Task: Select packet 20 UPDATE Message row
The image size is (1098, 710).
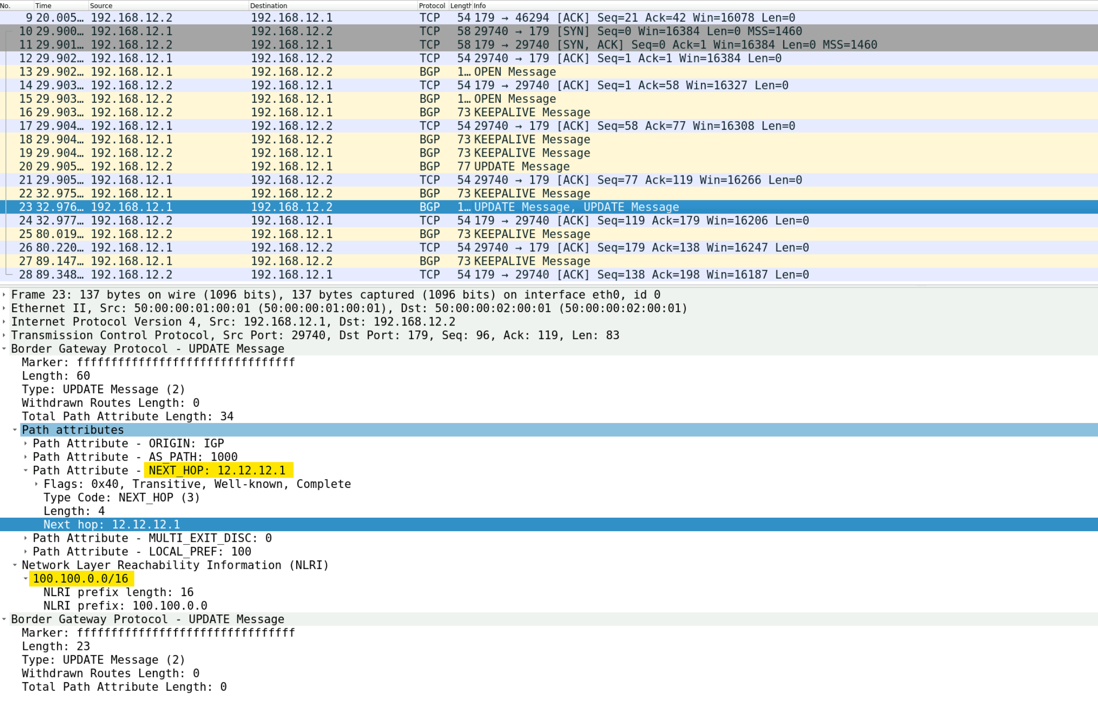Action: 549,166
